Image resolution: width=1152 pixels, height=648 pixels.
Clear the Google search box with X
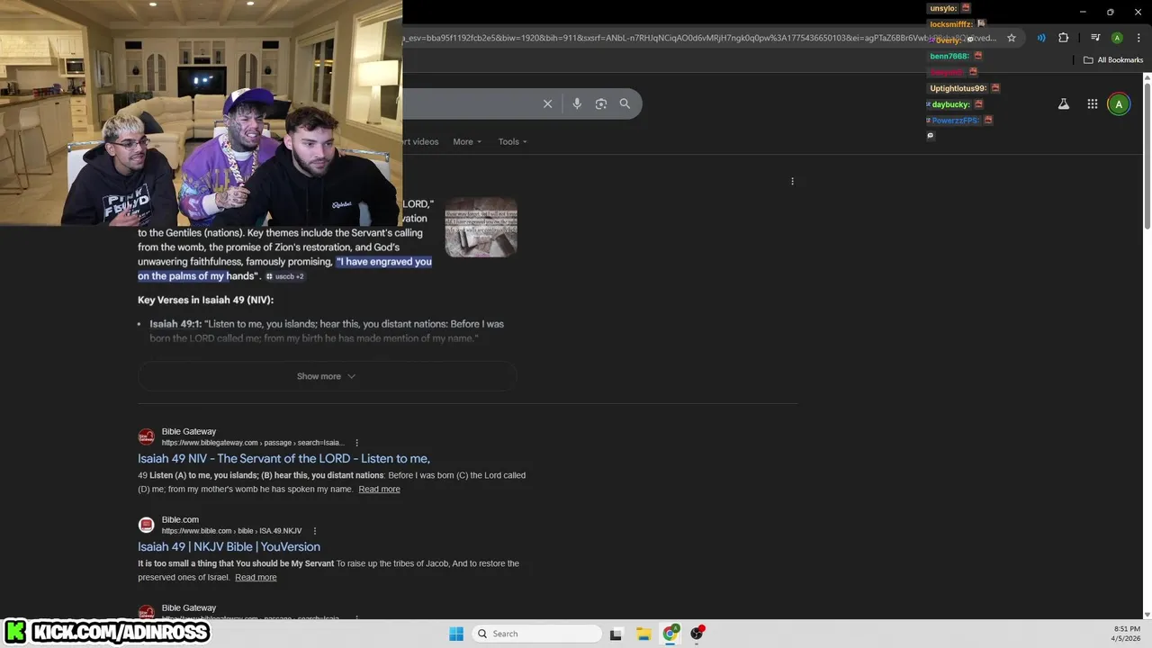[547, 103]
